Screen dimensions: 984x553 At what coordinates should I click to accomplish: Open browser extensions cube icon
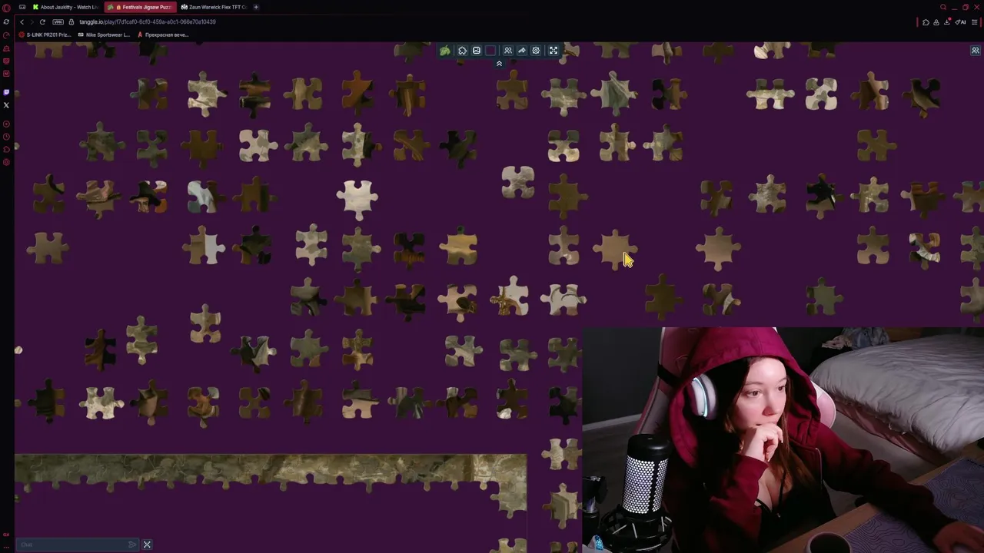(926, 22)
